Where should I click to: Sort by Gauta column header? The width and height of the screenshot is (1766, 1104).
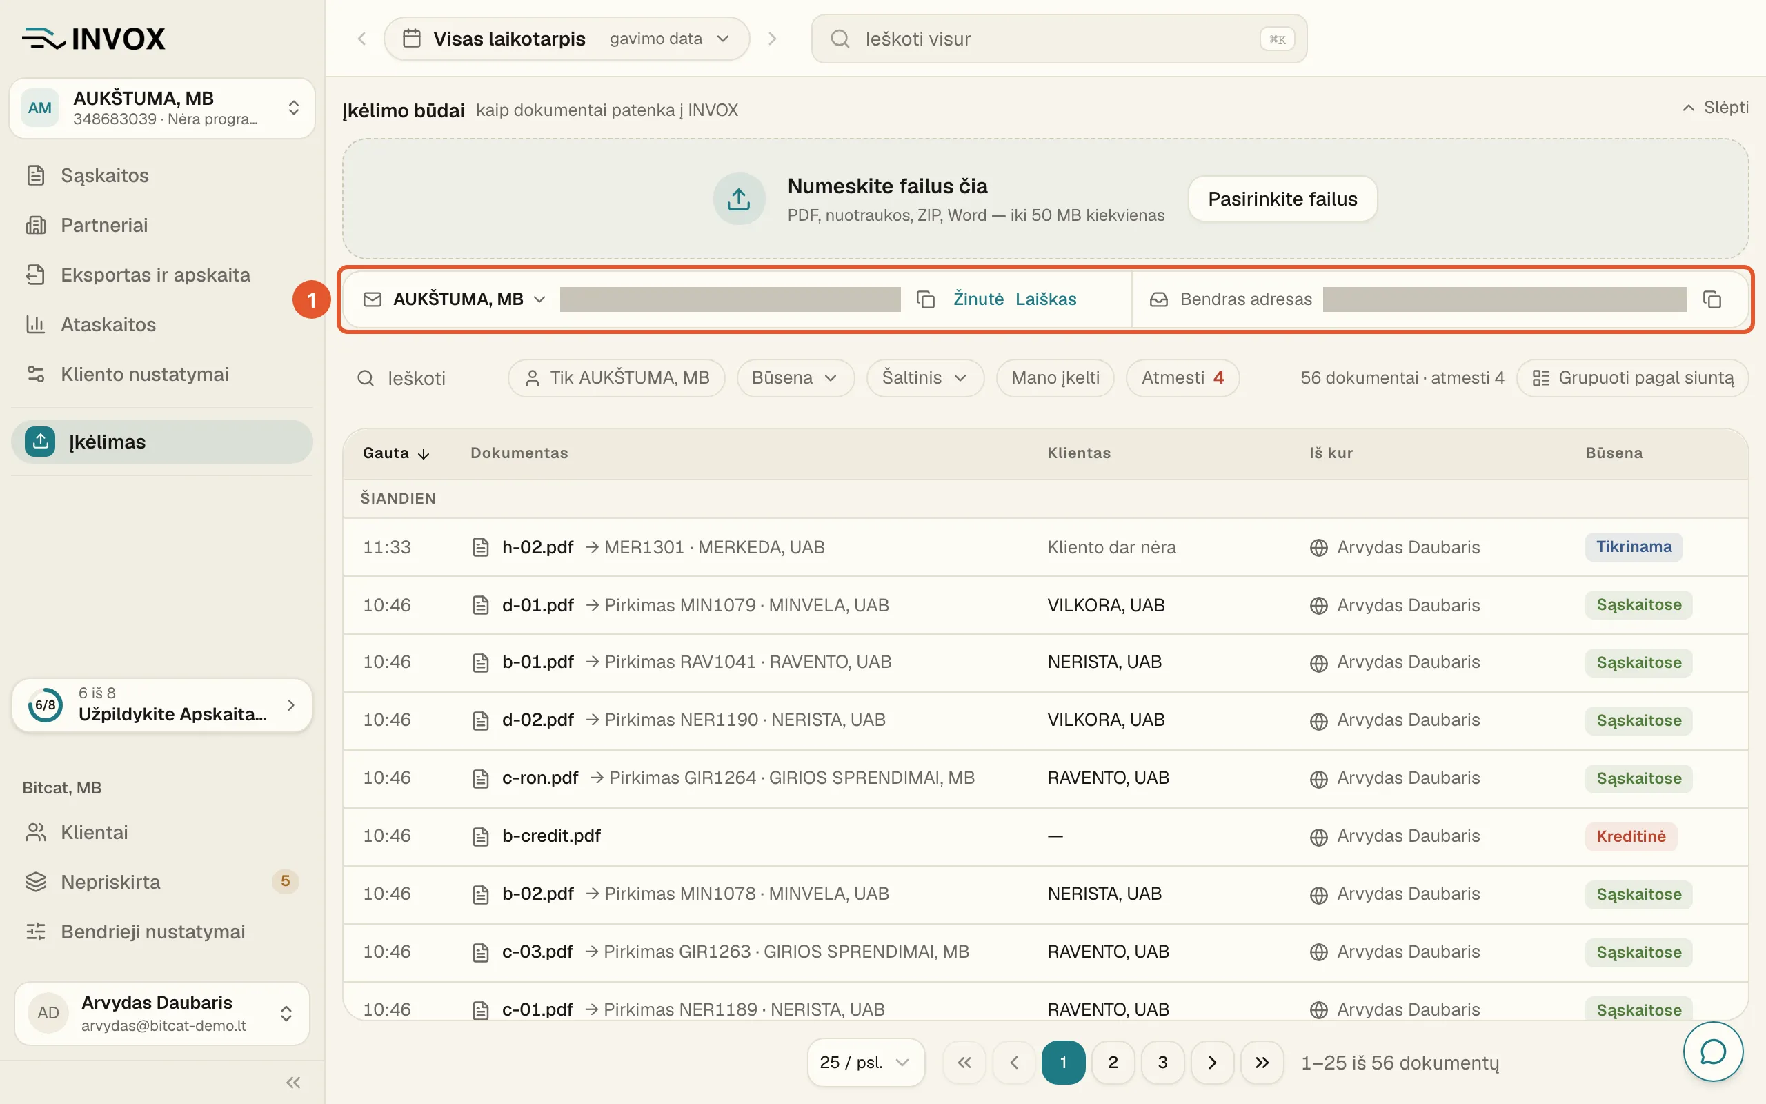coord(396,453)
